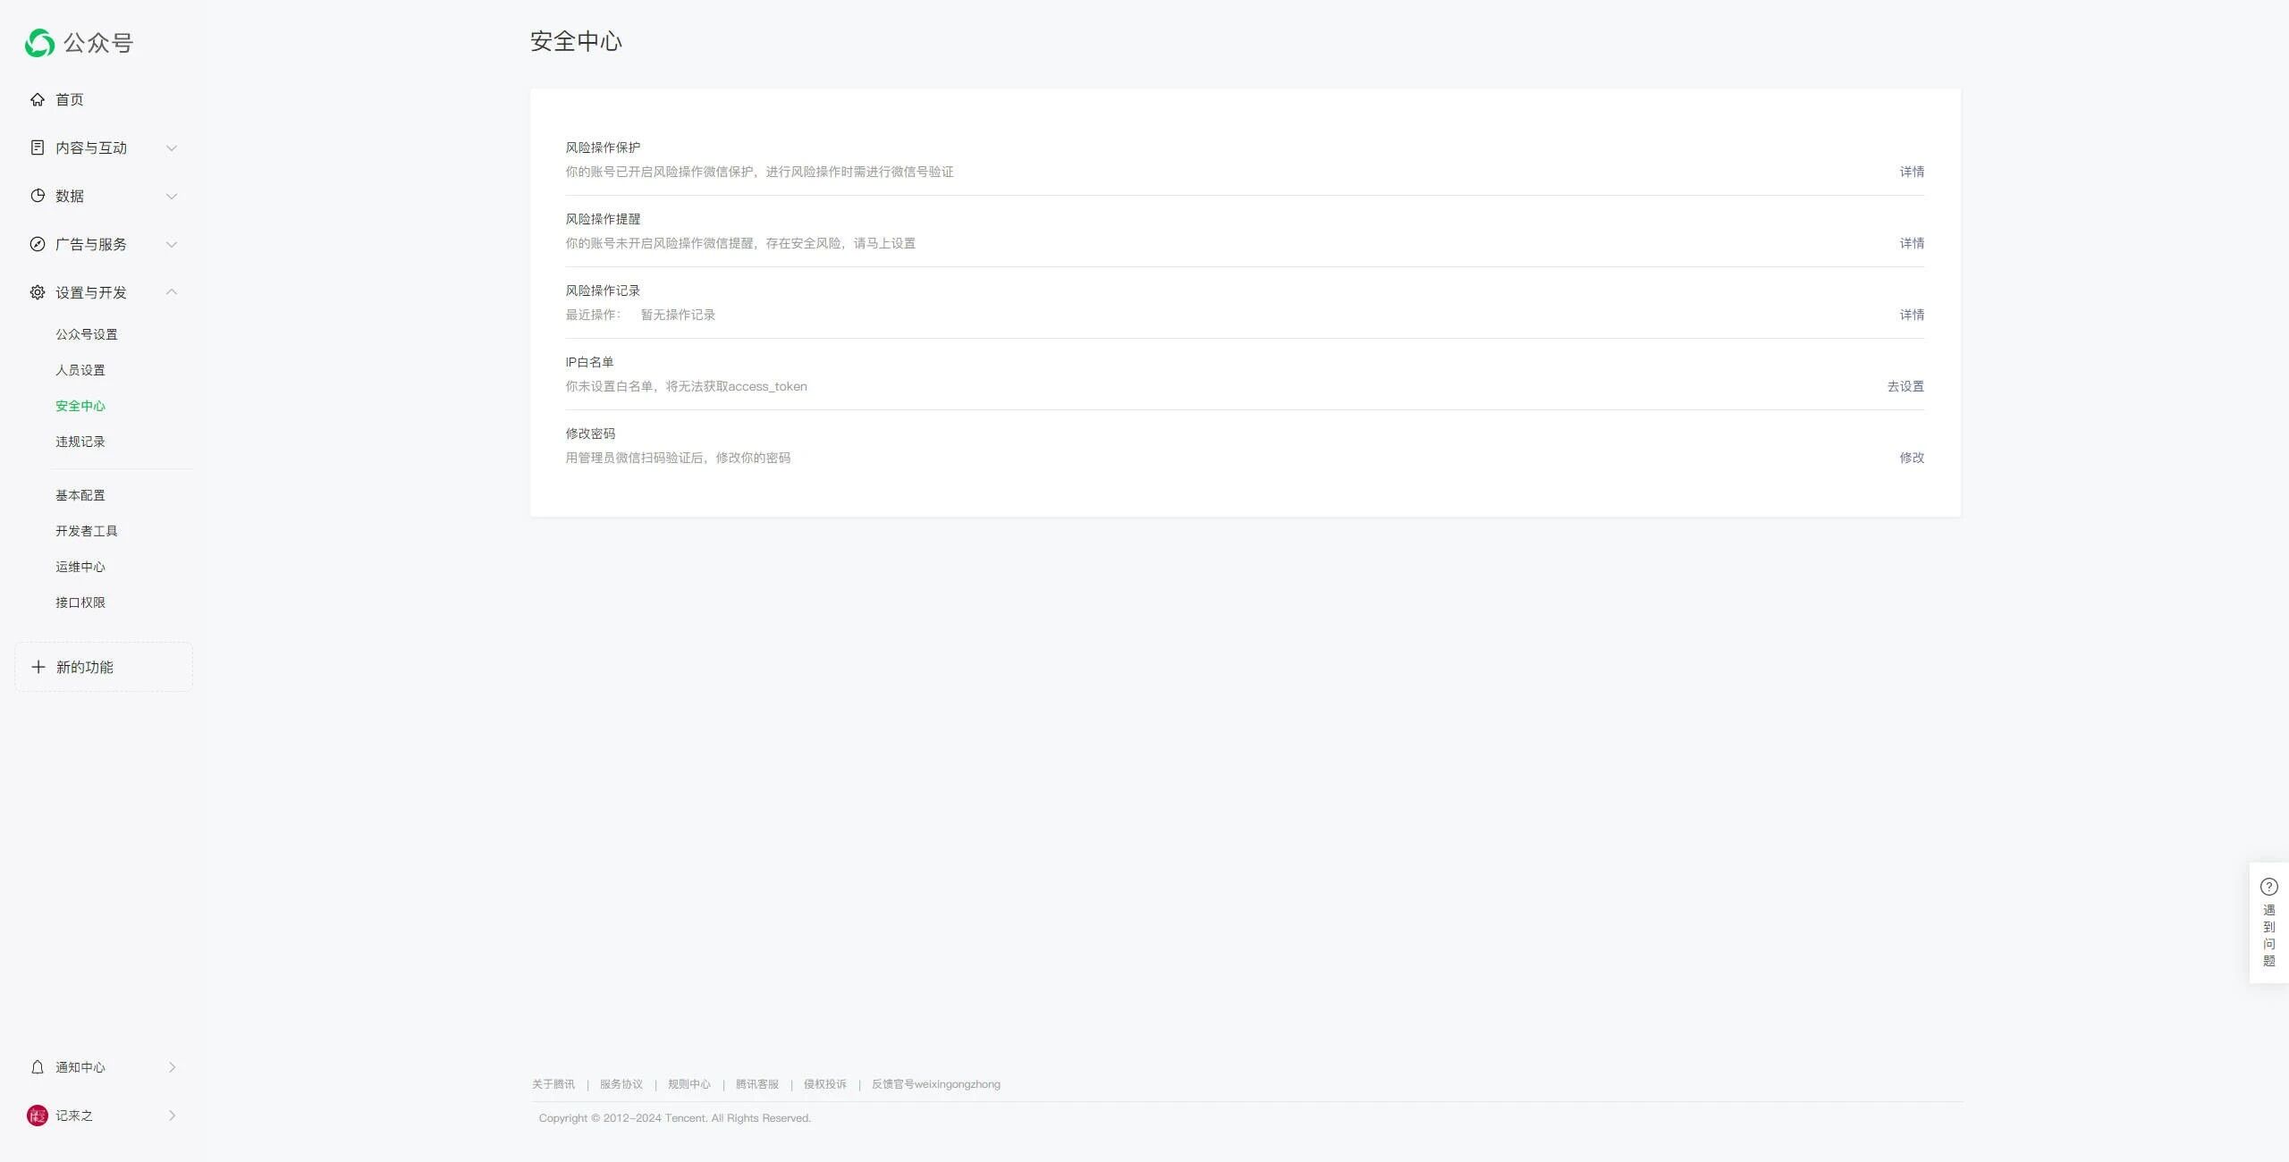The height and width of the screenshot is (1162, 2289).
Task: Expand the 数据 section chevron
Action: point(172,197)
